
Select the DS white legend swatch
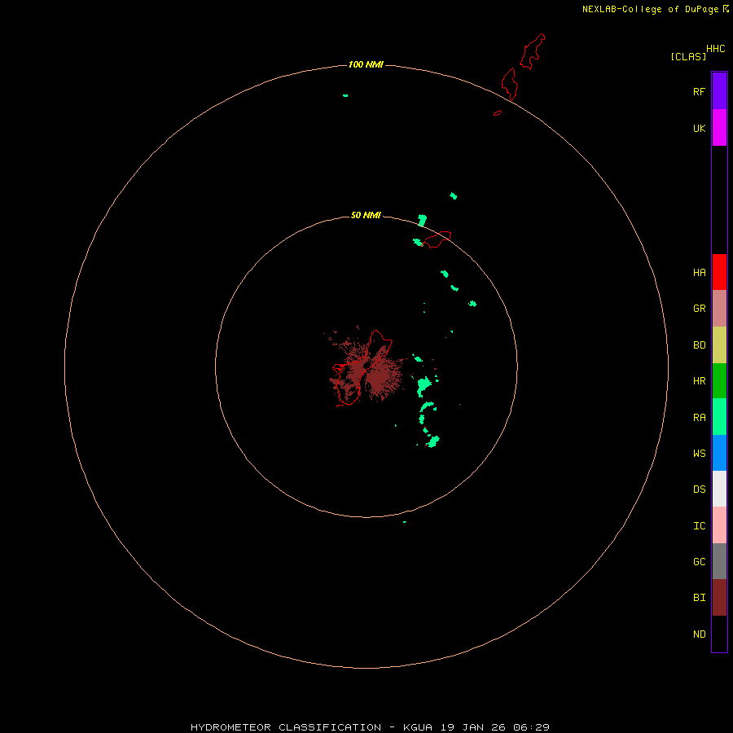(x=719, y=489)
